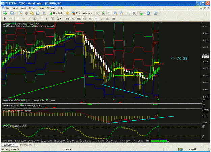Viewport: 211px width, 152px height.
Task: Open the Window menu
Action: pyautogui.click(x=51, y=8)
